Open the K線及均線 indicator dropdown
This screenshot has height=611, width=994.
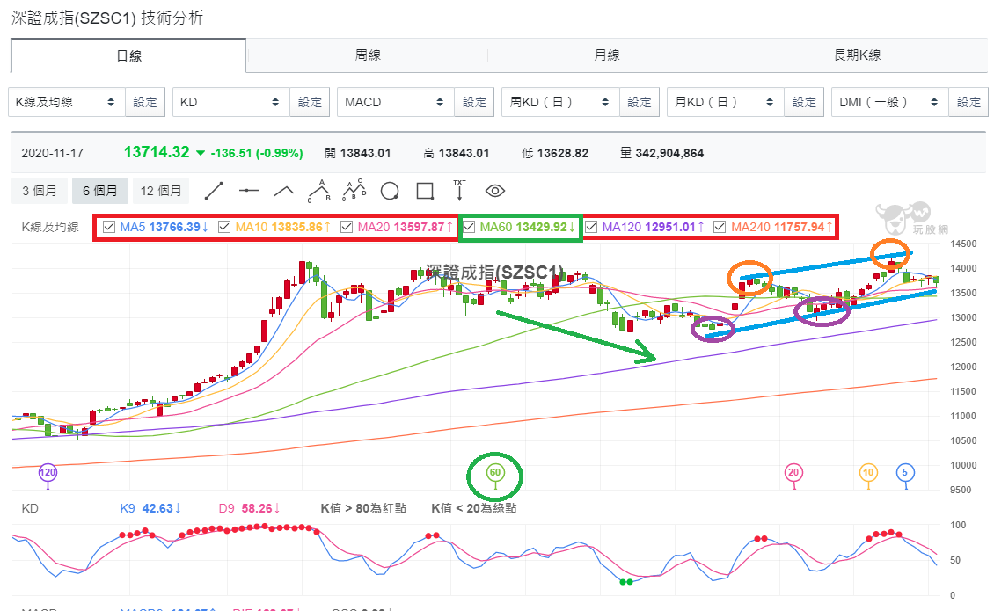67,102
